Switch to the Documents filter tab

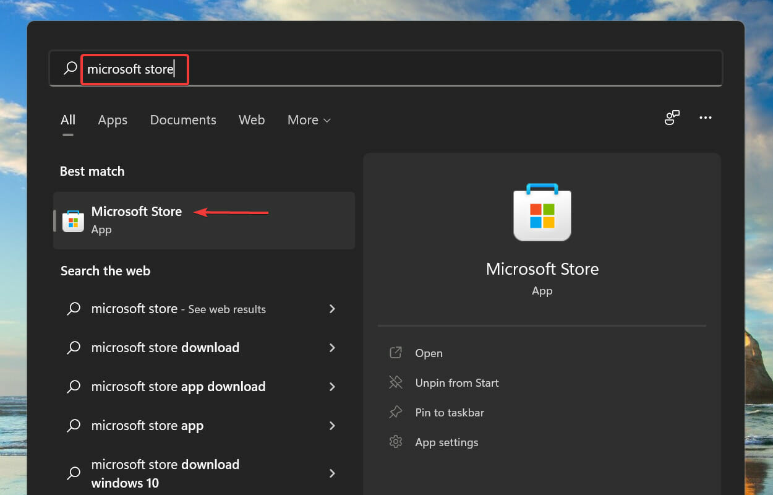click(183, 120)
